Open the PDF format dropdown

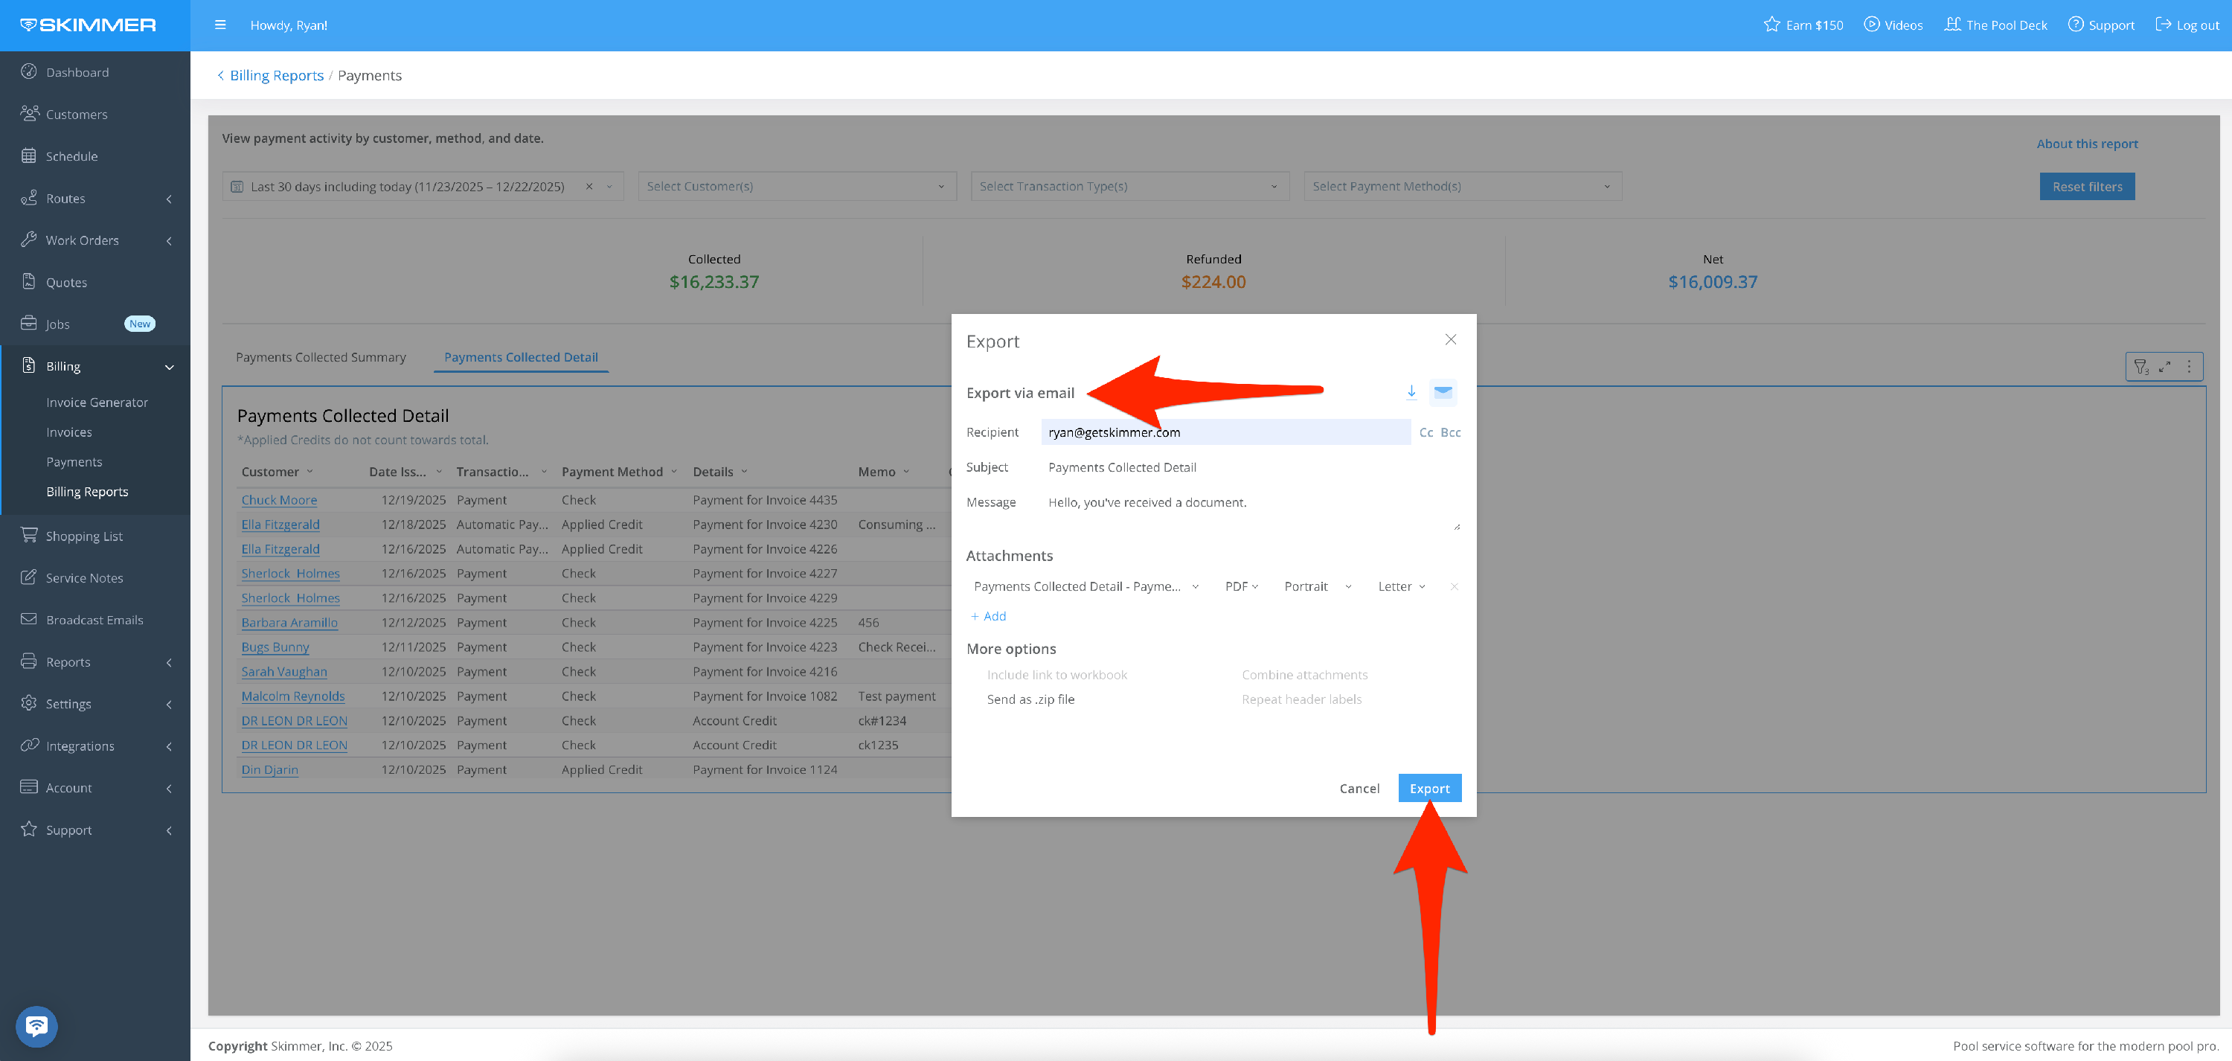(1241, 587)
